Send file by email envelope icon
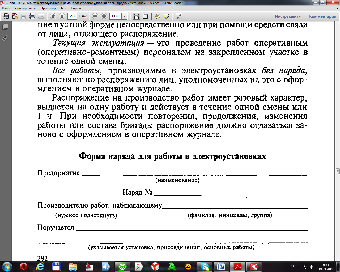This screenshot has width=340, height=272. pyautogui.click(x=41, y=16)
